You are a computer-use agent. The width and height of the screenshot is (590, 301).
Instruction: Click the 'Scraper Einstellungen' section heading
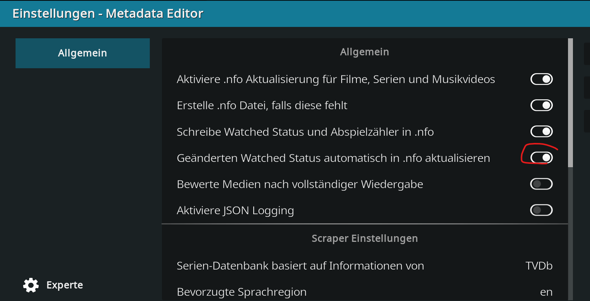365,238
